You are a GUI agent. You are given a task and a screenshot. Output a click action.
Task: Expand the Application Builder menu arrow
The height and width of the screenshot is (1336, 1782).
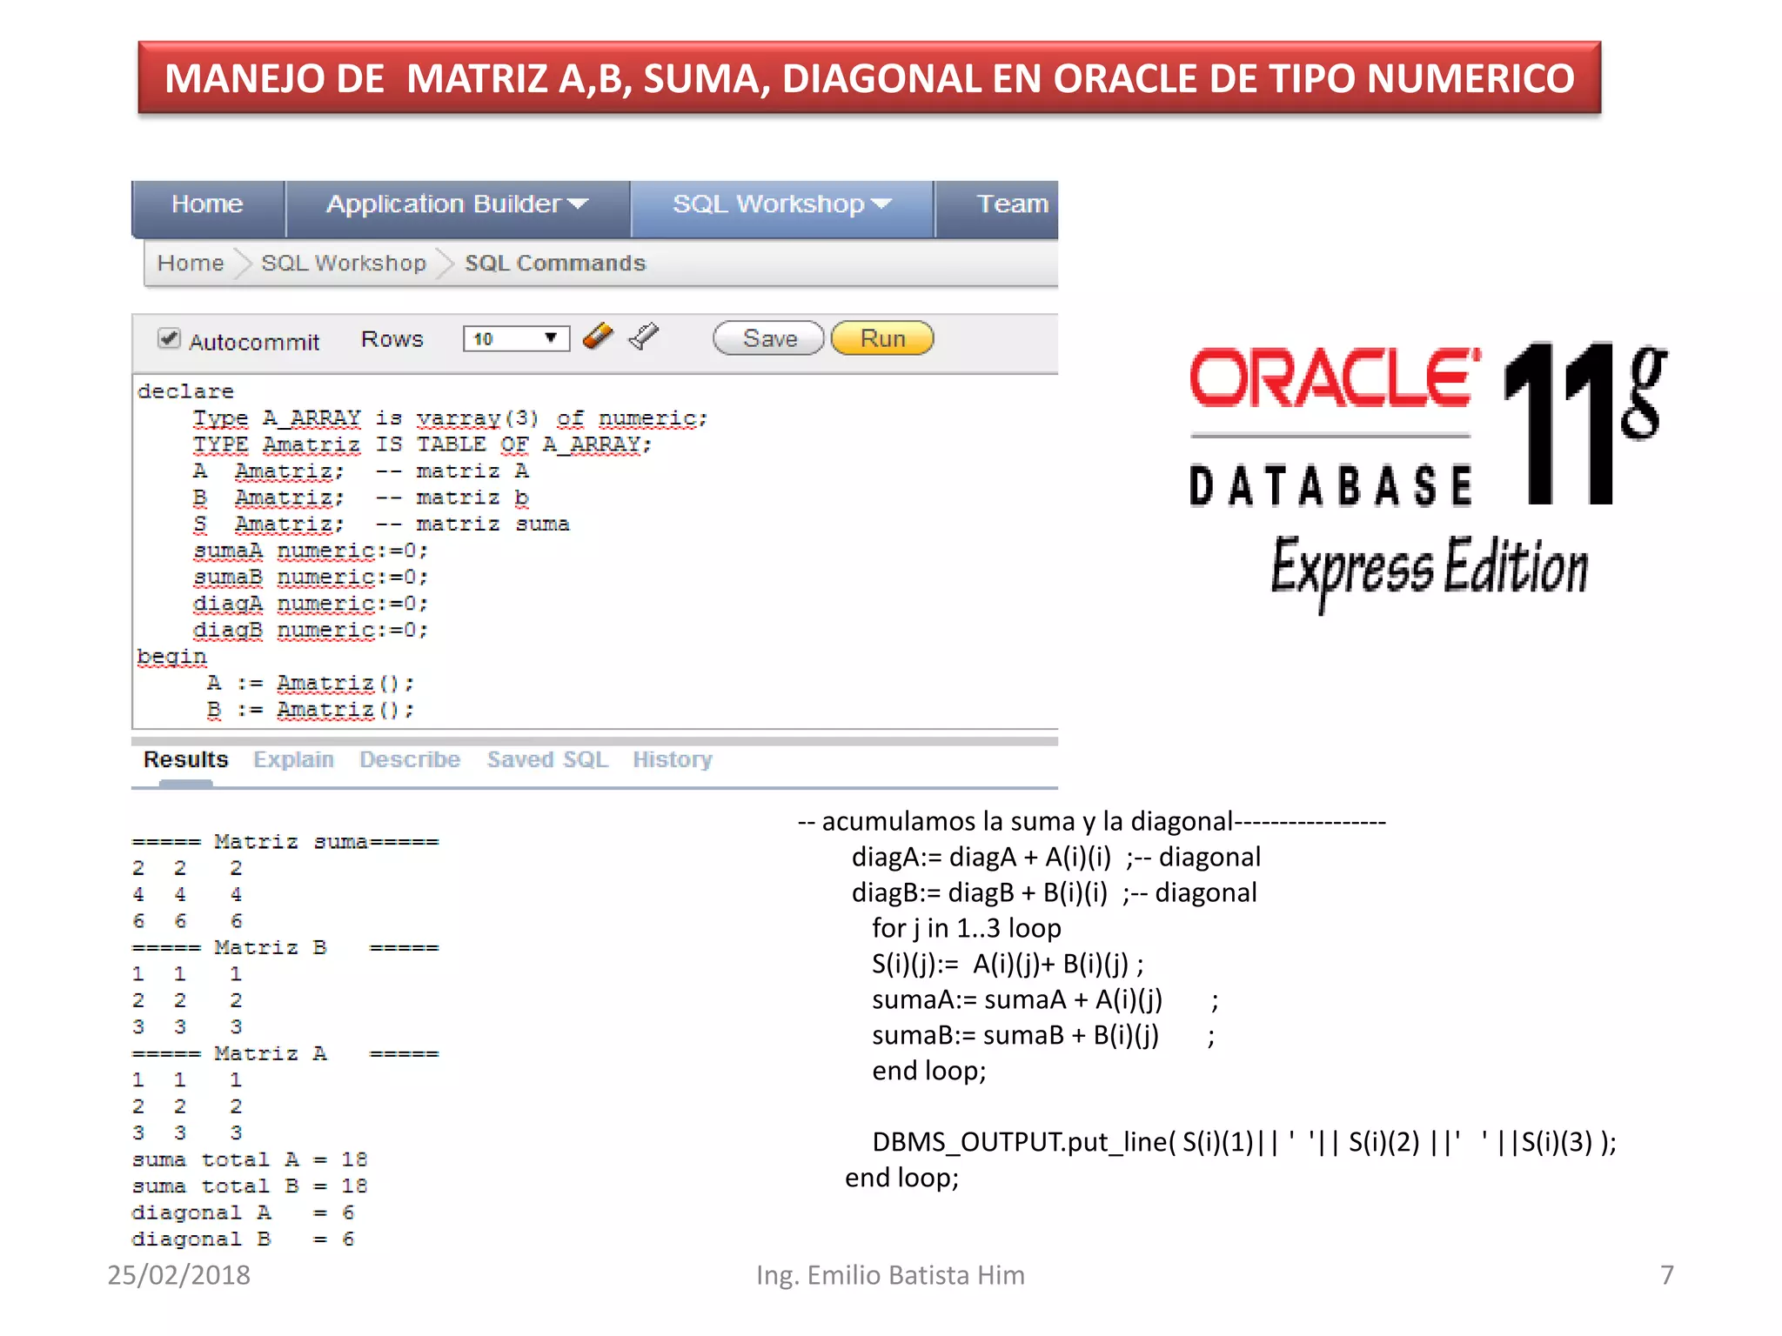click(x=578, y=204)
